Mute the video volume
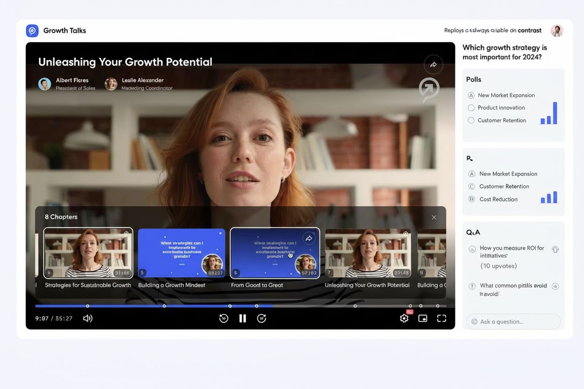 88,318
